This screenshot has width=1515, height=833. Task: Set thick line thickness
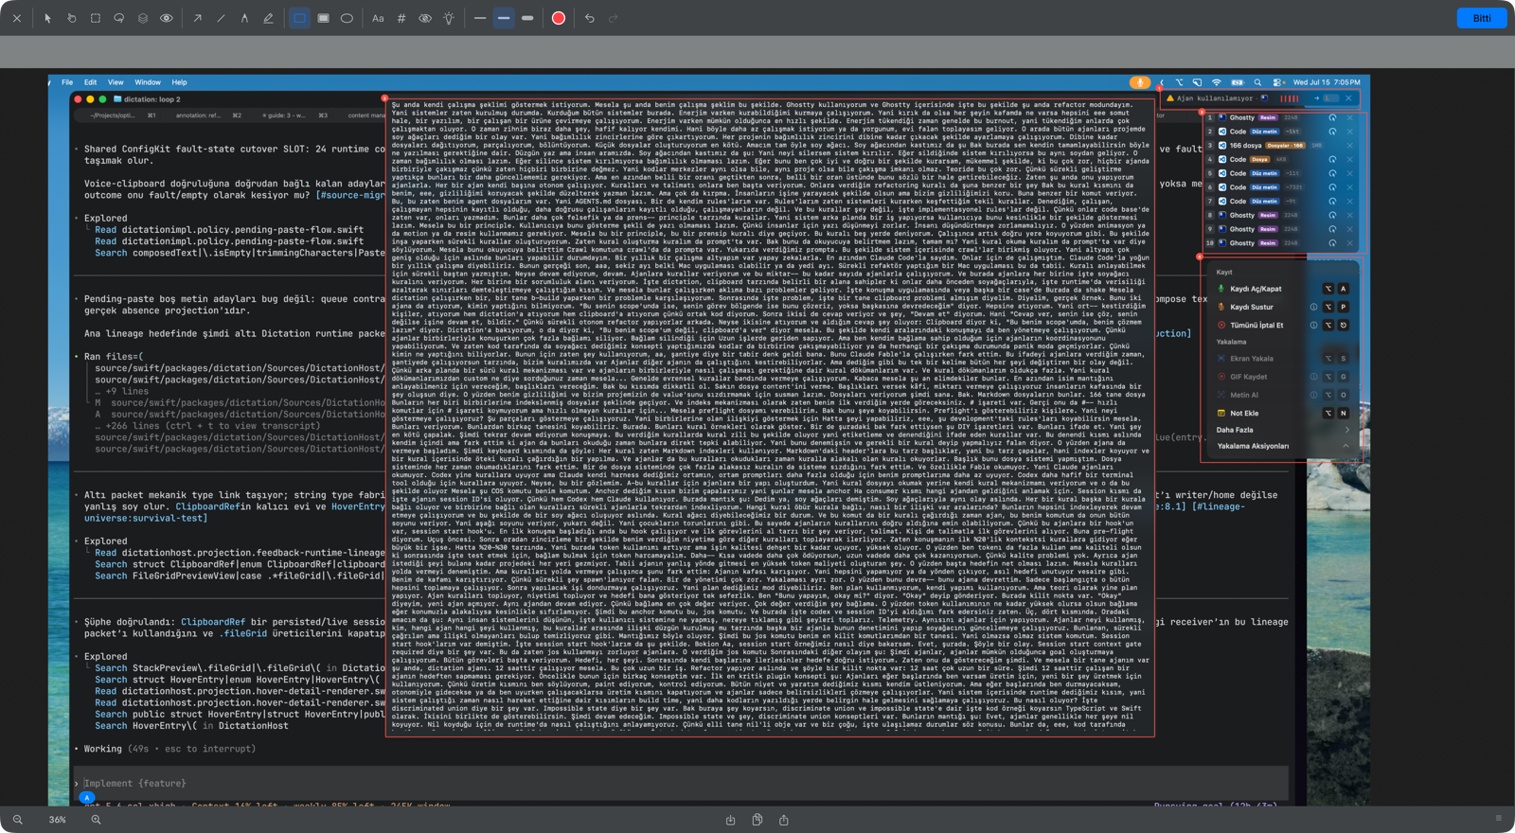[527, 18]
